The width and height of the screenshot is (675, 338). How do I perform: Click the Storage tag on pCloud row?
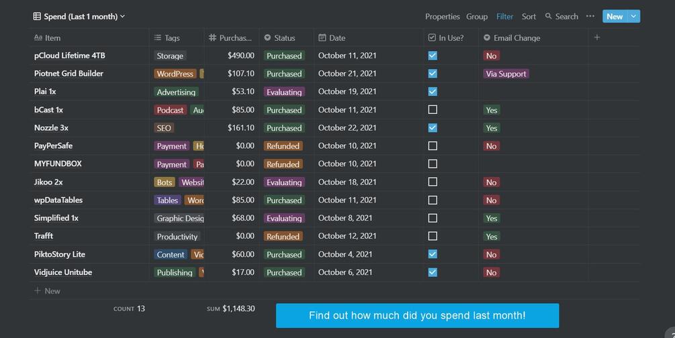[170, 56]
